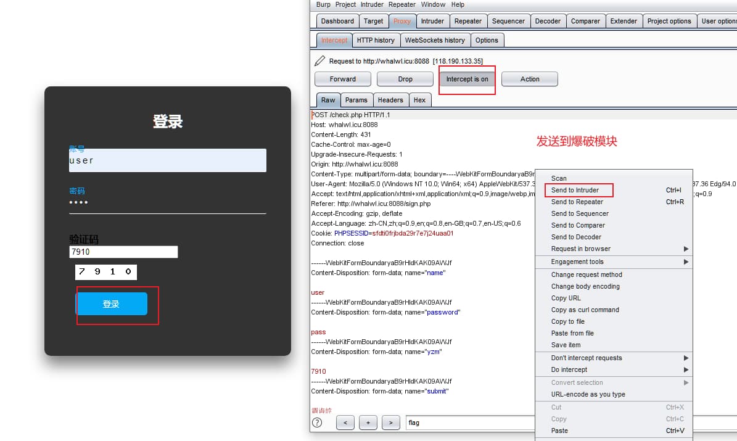Choose Scan from the context menu
The width and height of the screenshot is (737, 441).
[x=614, y=178]
